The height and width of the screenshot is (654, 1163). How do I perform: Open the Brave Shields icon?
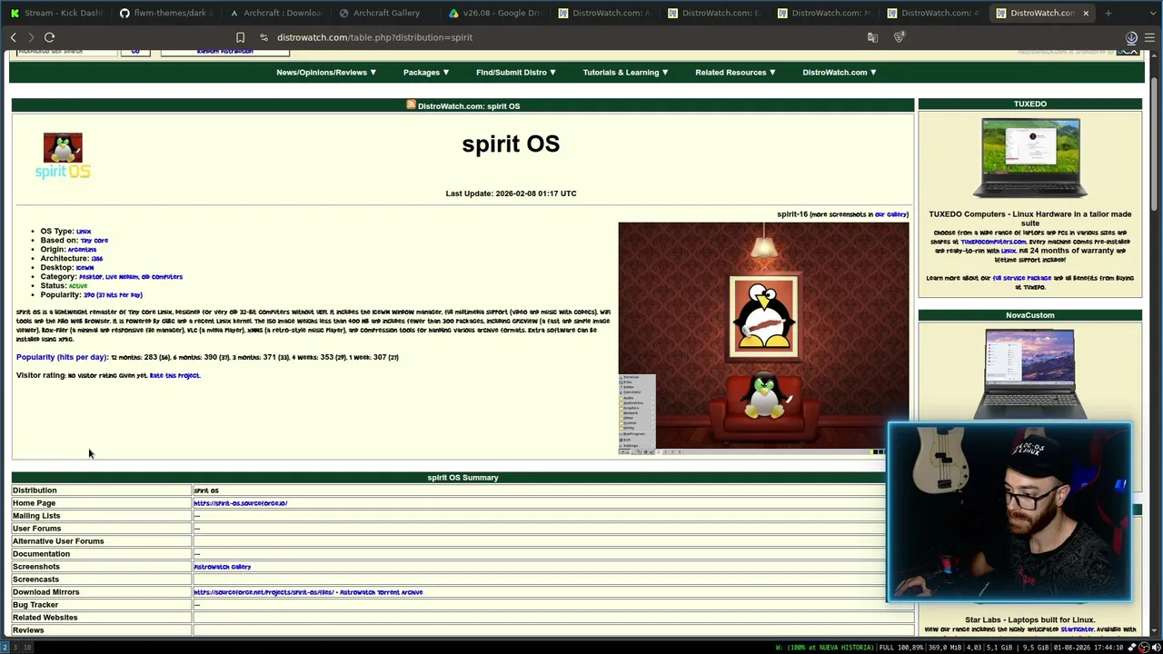click(x=899, y=37)
